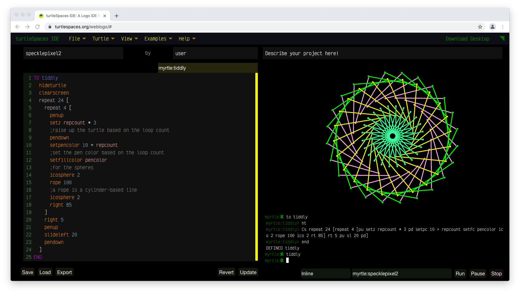Expand the Examples dropdown menu
This screenshot has height=294, width=520.
click(x=158, y=39)
